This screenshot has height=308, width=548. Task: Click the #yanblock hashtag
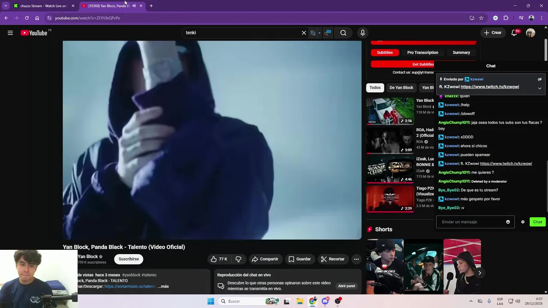[131, 275]
